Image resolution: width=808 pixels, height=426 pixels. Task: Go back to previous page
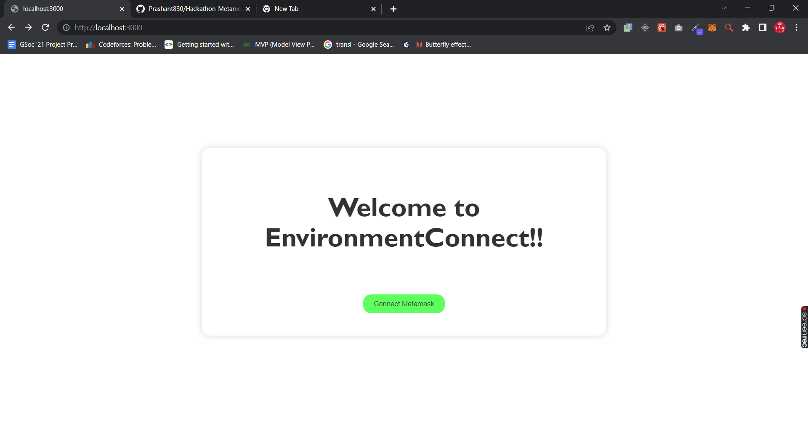(11, 27)
